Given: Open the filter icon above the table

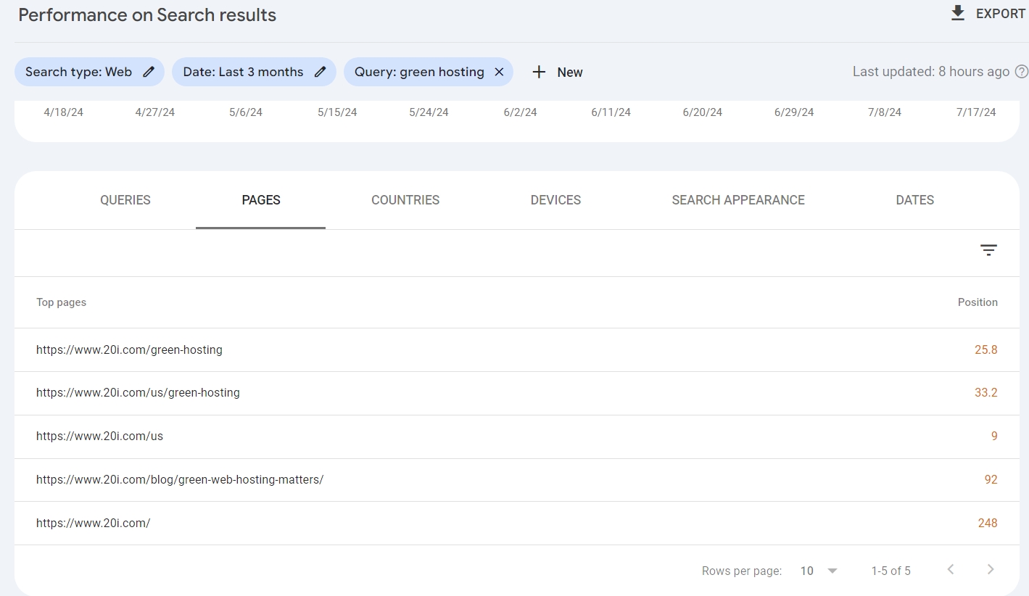Looking at the screenshot, I should pyautogui.click(x=989, y=249).
